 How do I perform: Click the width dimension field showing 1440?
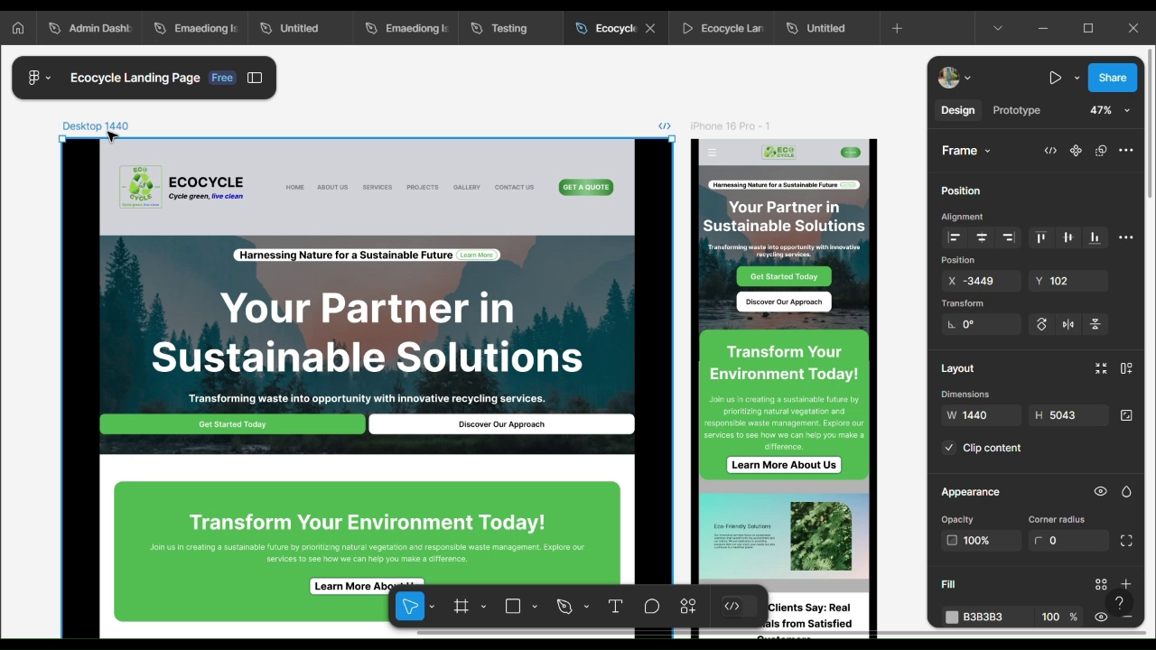(983, 415)
